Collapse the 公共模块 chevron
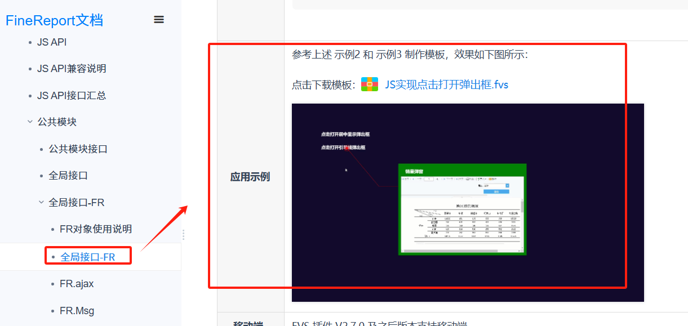The width and height of the screenshot is (688, 326). click(30, 122)
